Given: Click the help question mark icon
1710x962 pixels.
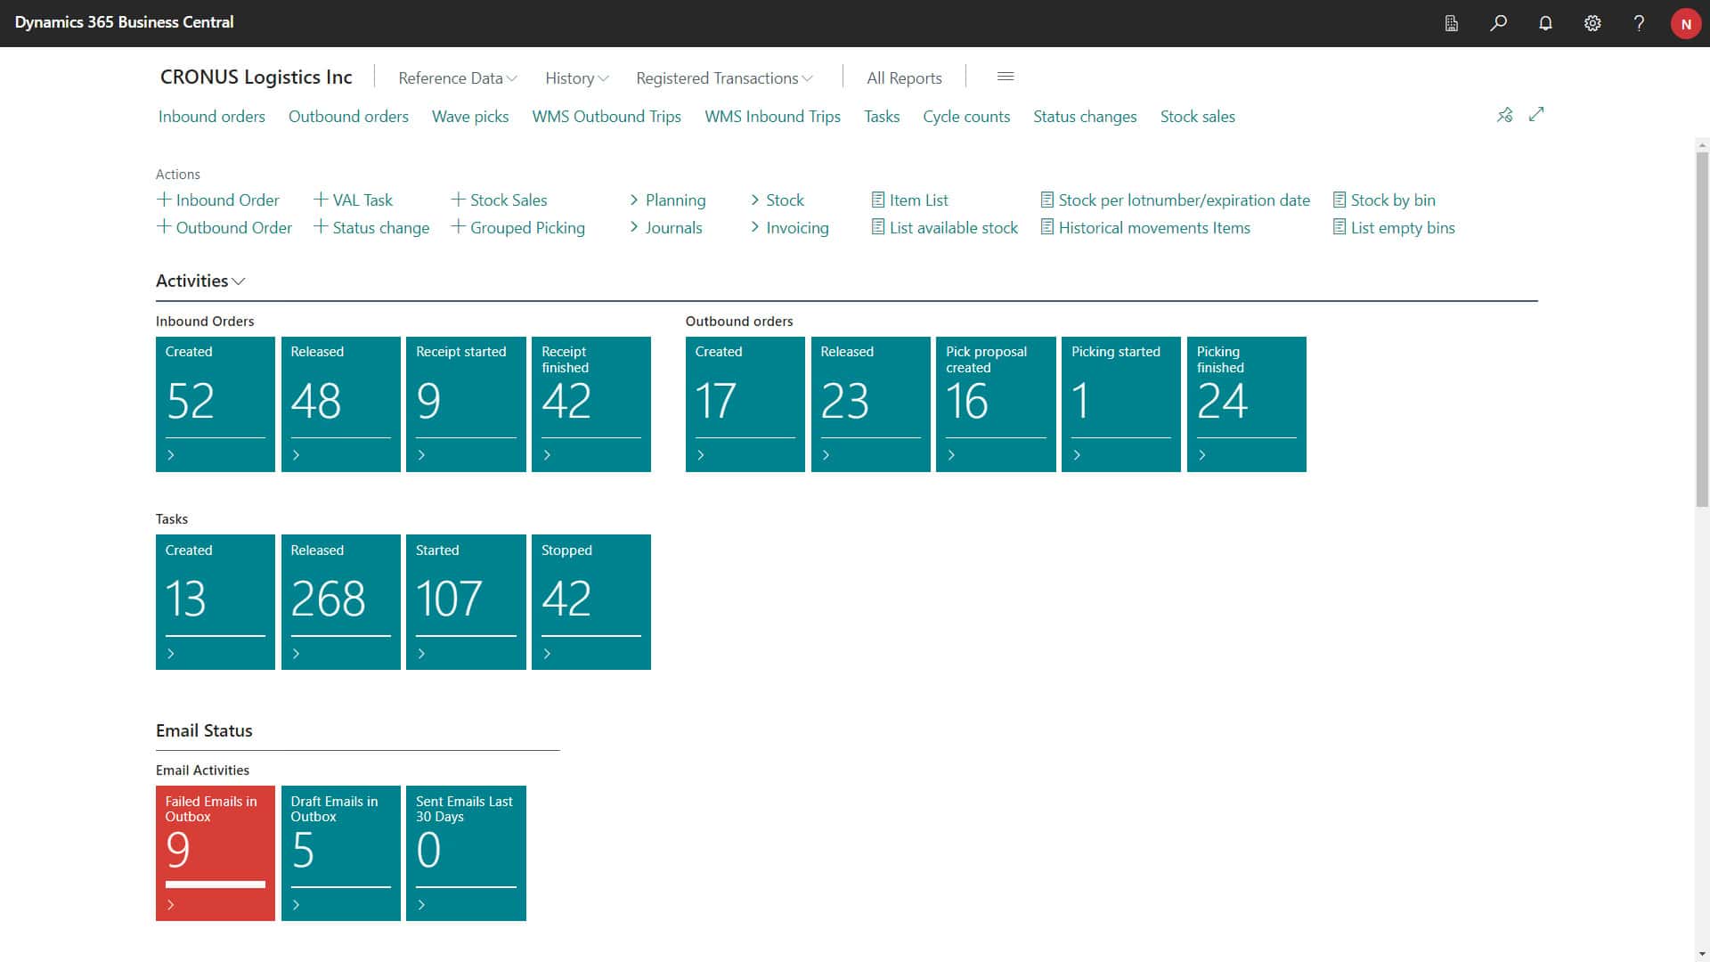Looking at the screenshot, I should pos(1639,23).
